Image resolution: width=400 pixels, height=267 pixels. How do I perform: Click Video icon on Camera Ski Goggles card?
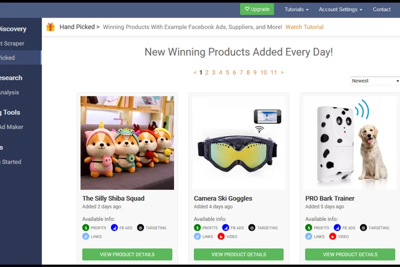coord(221,236)
